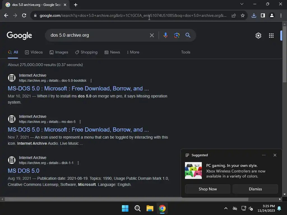Open taskbar clock and date
The image size is (287, 215).
266,208
